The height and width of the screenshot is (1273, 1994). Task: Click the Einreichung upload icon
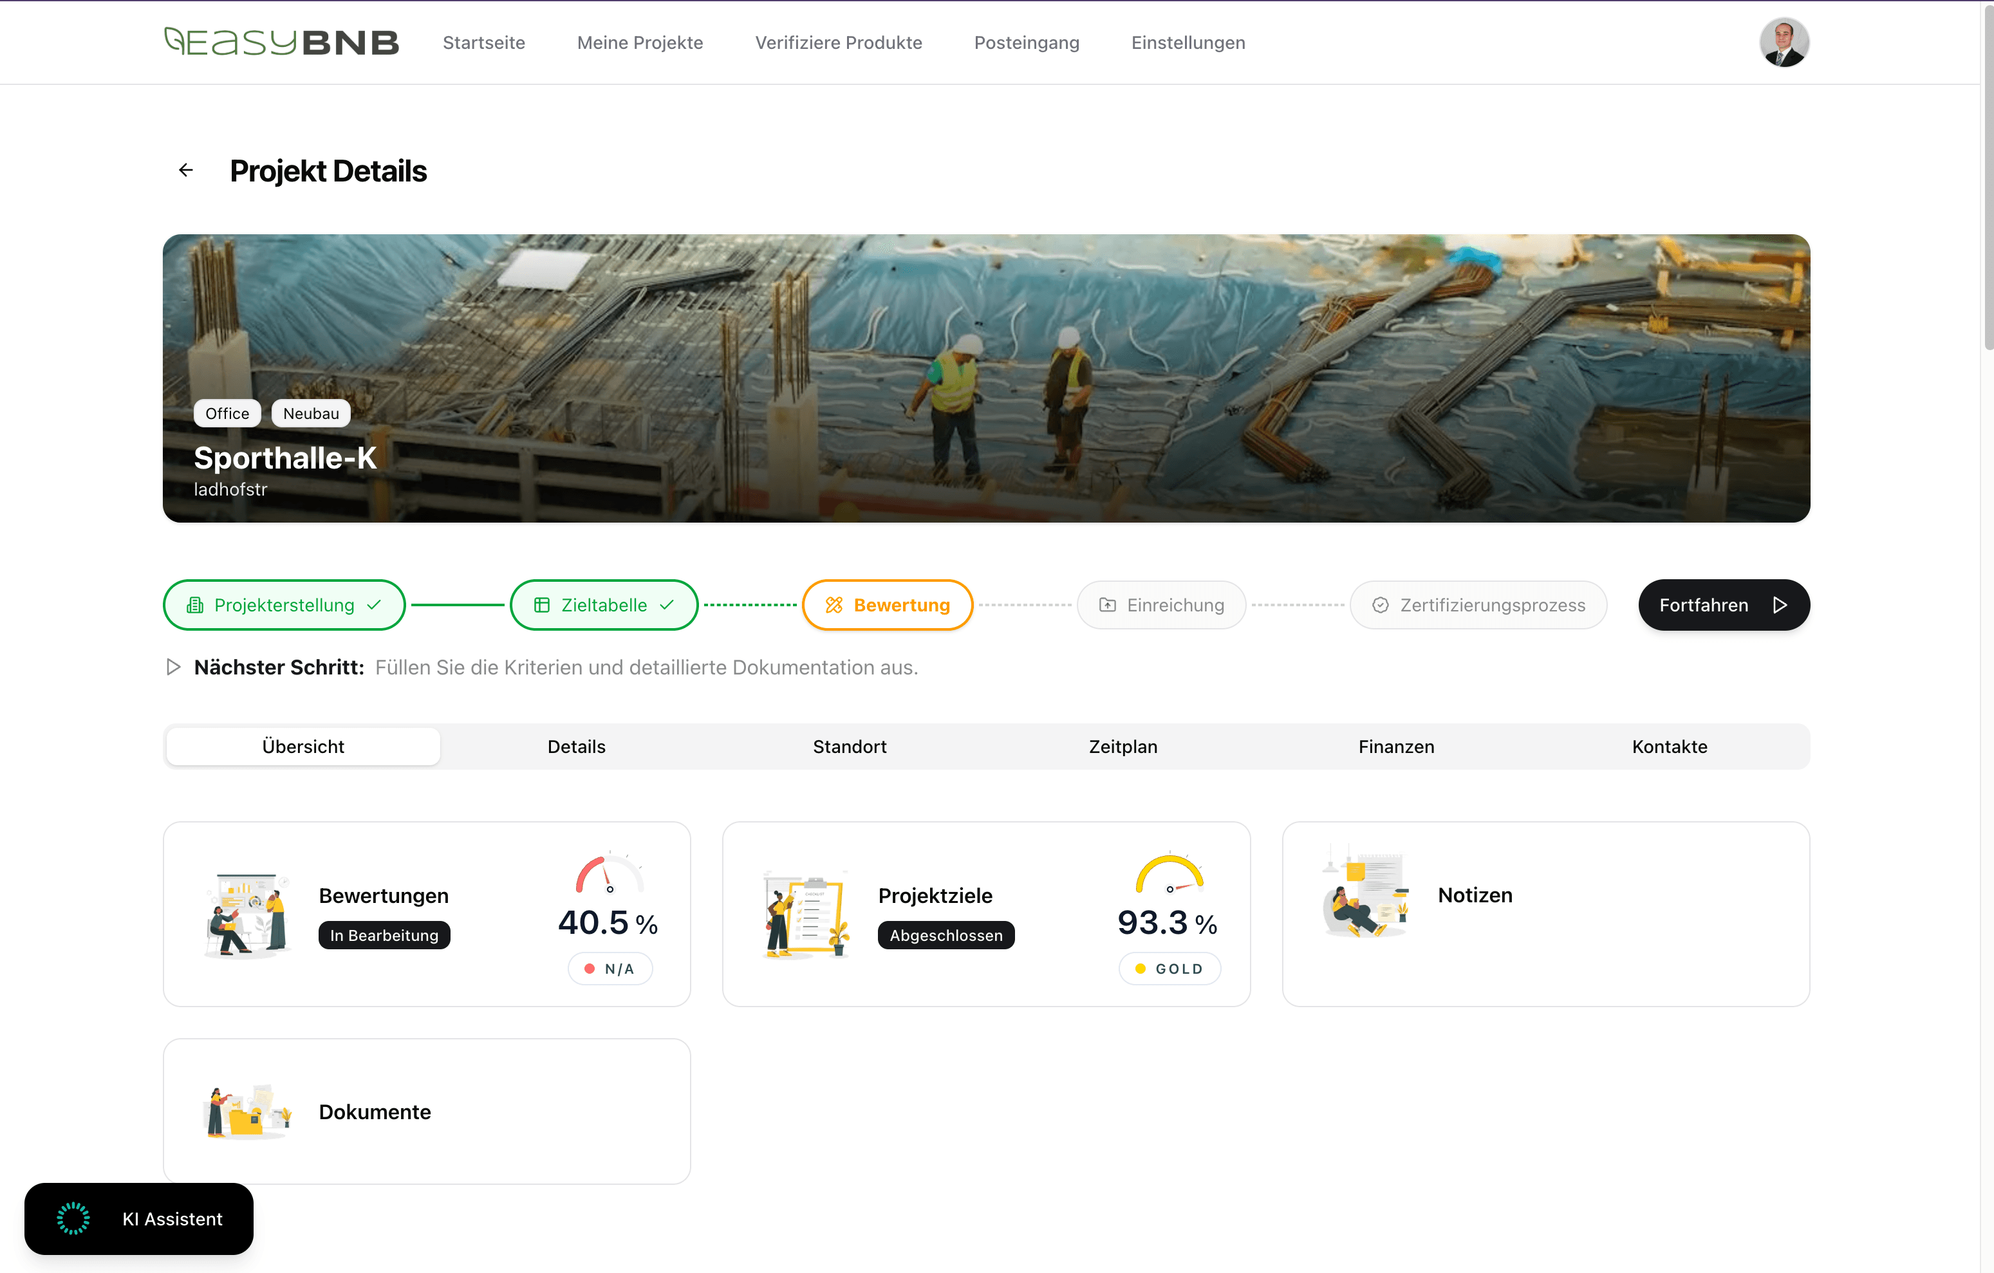(x=1107, y=606)
